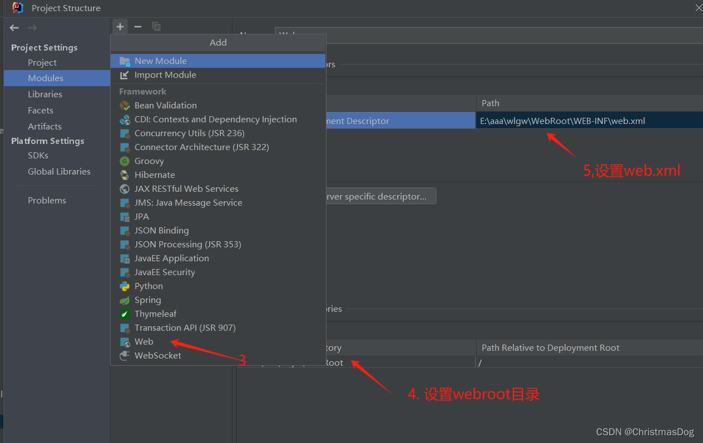Screen dimensions: 703x443
Task: Click the Groovy framework icon
Action: (x=123, y=161)
